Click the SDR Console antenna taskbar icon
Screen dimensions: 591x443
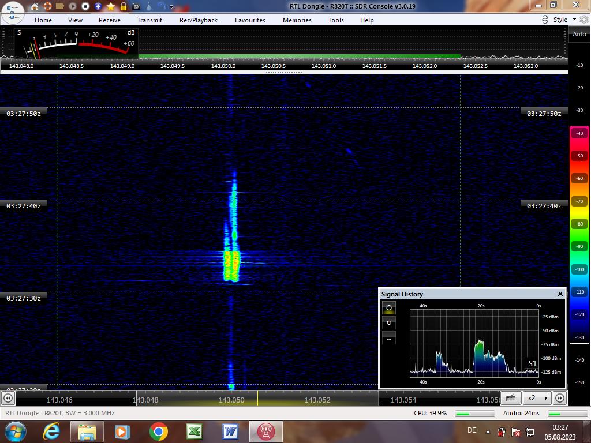(x=265, y=431)
